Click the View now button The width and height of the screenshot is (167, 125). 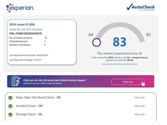coord(128,82)
